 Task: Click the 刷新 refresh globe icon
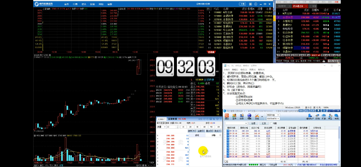(249, 117)
